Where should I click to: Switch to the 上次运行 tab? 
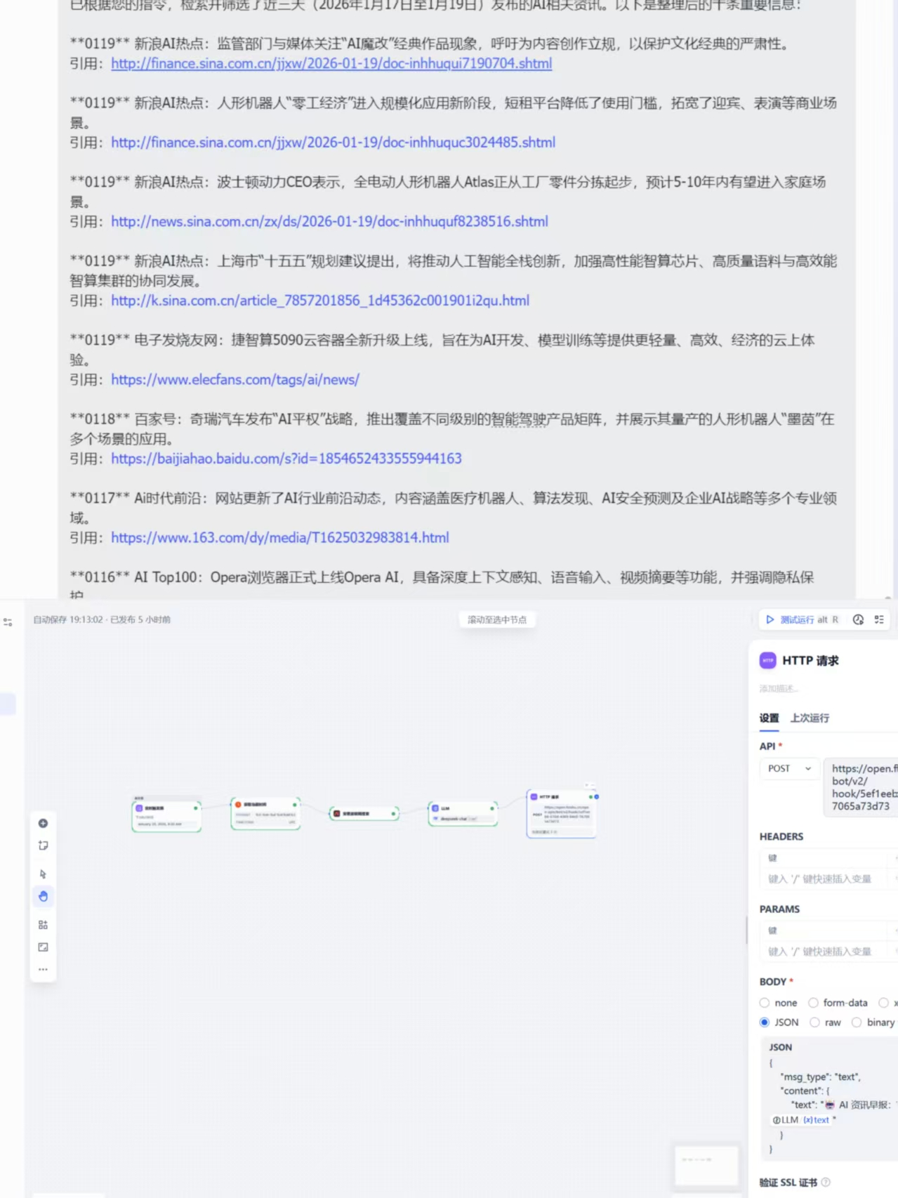tap(810, 718)
